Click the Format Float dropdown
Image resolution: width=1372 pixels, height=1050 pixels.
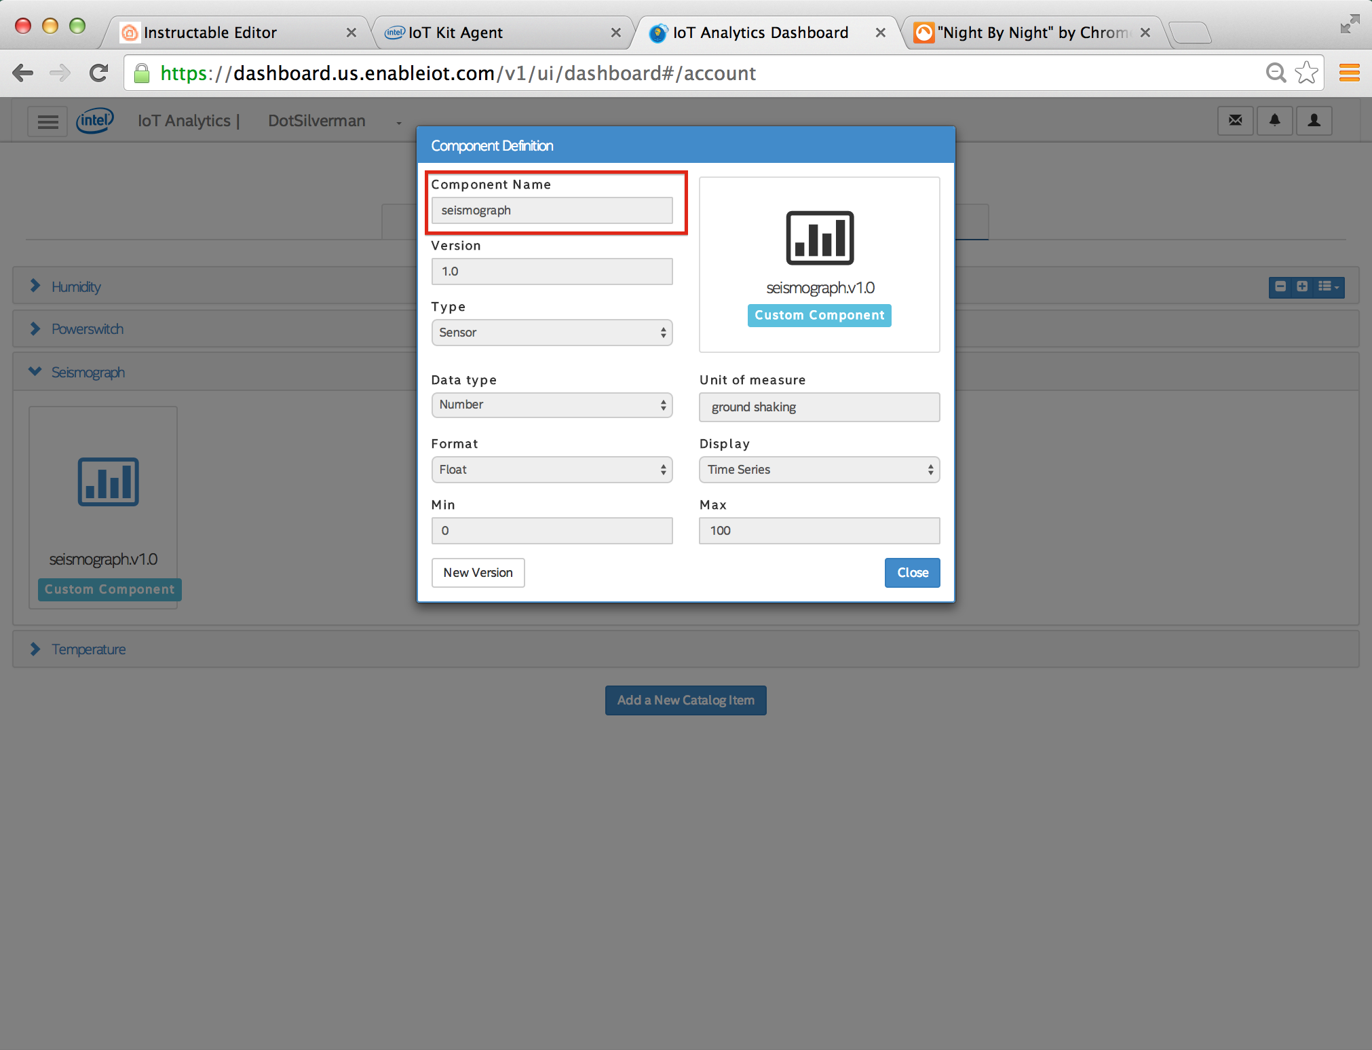point(552,468)
